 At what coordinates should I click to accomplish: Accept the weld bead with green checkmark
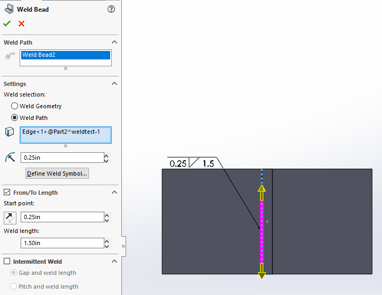[7, 23]
